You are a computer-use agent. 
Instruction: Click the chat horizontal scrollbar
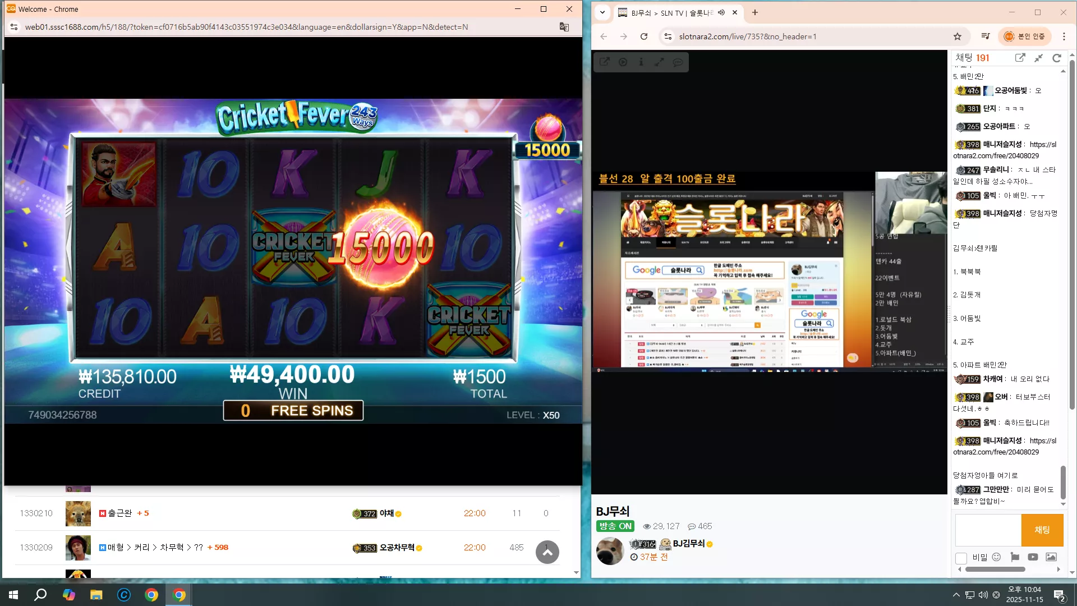tap(995, 570)
